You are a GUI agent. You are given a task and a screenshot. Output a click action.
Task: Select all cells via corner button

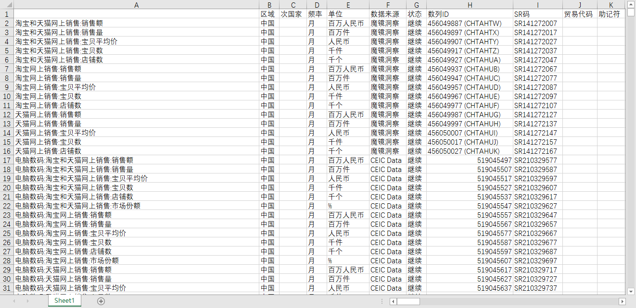click(x=7, y=5)
